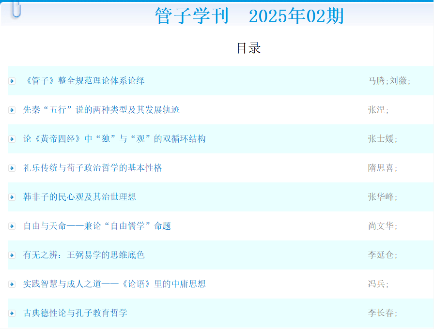Viewport: 434px width, 329px height.
Task: Open article 《管子》整全规范理论体系论绎
Action: tap(84, 81)
